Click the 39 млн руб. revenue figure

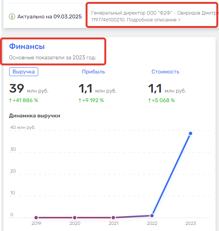pyautogui.click(x=29, y=89)
